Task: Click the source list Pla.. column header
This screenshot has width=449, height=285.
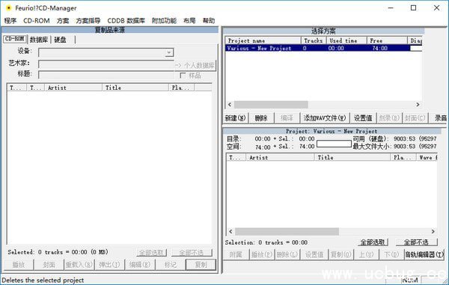Action: [x=182, y=88]
